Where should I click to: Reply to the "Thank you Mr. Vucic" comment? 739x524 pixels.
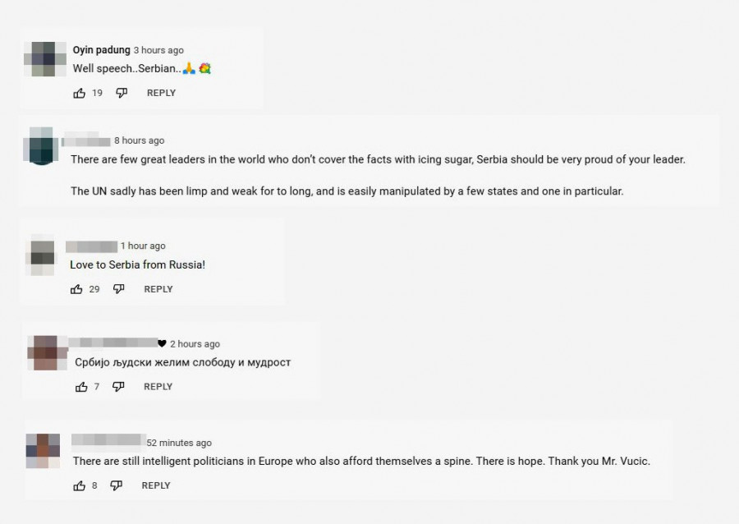pos(156,485)
